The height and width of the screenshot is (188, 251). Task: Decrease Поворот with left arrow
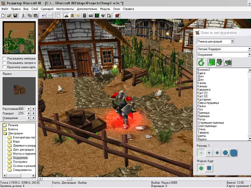29,113
